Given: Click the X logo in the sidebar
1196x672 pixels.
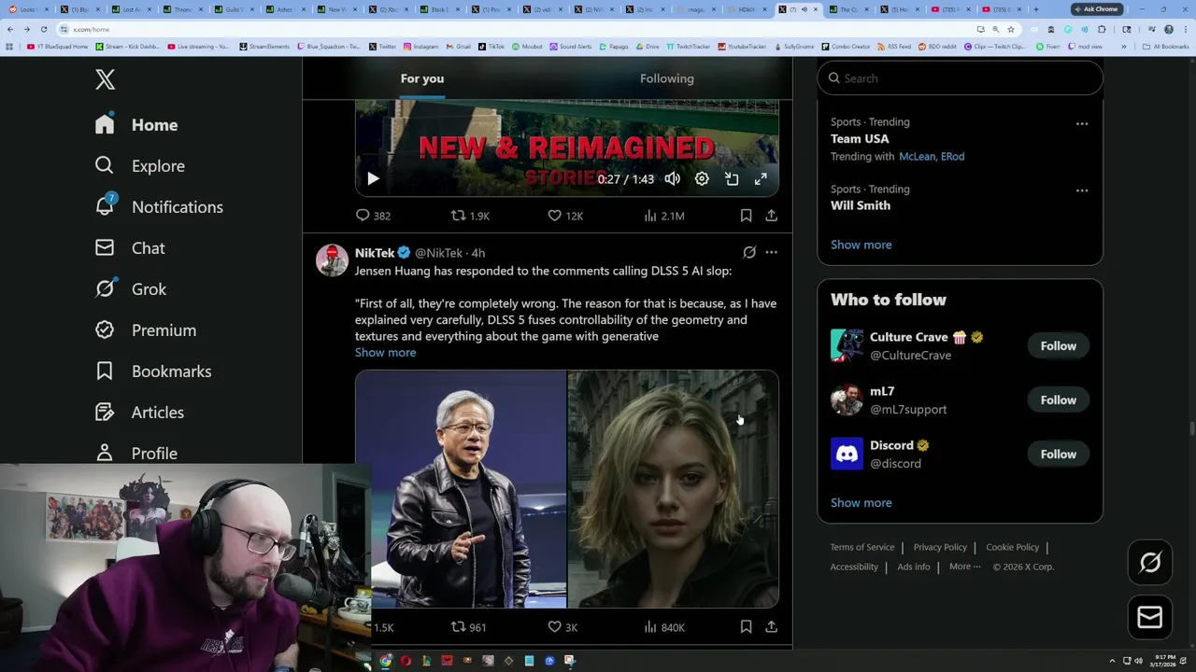Looking at the screenshot, I should [105, 79].
